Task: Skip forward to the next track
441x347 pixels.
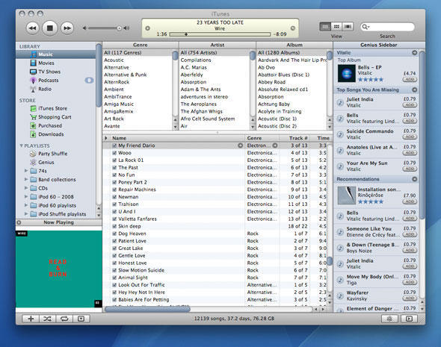Action: pyautogui.click(x=67, y=28)
